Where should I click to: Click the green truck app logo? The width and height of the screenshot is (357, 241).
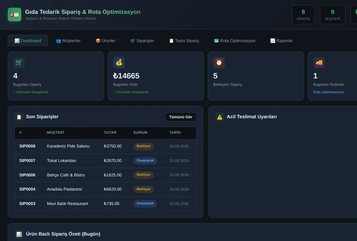(14, 15)
